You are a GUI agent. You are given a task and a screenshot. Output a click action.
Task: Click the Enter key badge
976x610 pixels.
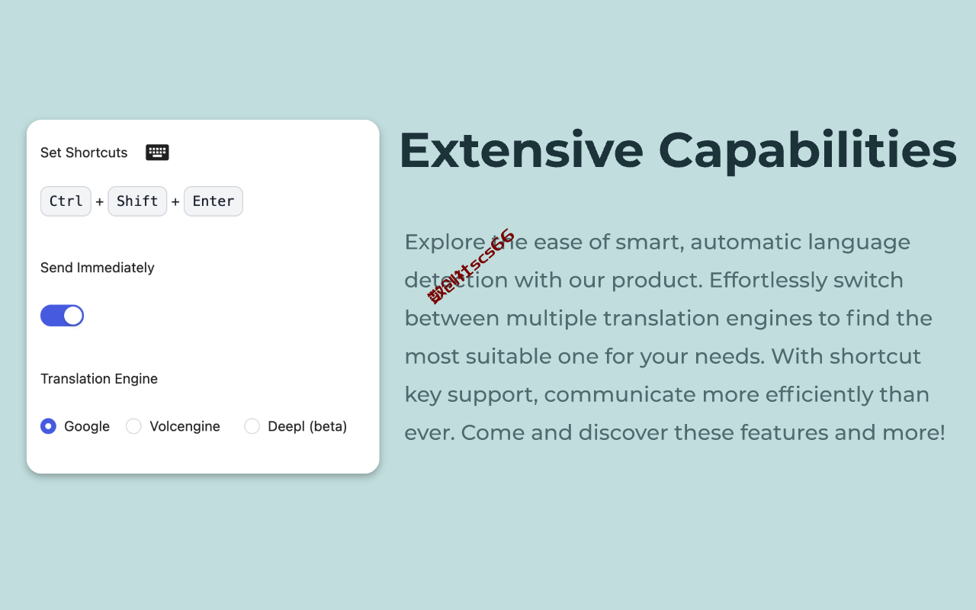tap(213, 201)
